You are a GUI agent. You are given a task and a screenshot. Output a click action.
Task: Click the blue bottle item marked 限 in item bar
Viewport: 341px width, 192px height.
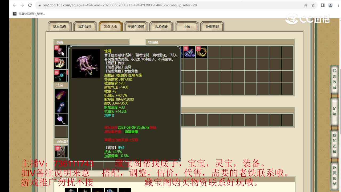[x=189, y=52]
